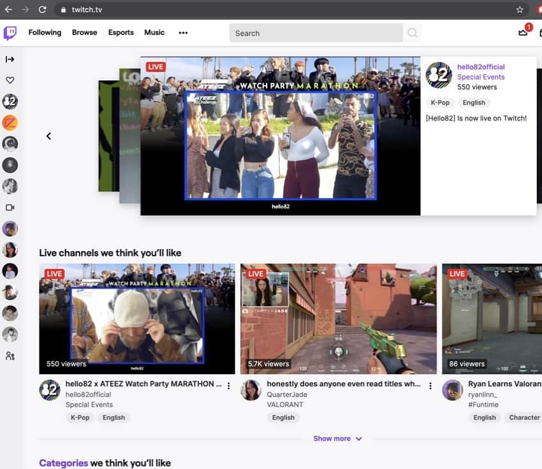Image resolution: width=542 pixels, height=469 pixels.
Task: Open the 'honestly does anyone even read titles' link
Action: coord(344,384)
